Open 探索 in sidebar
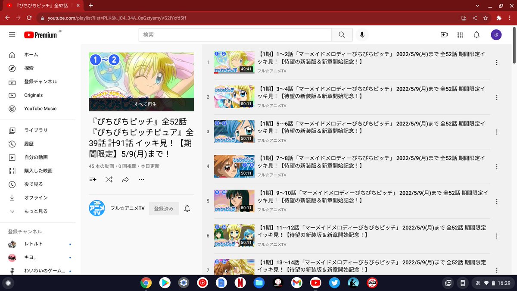 point(39,68)
